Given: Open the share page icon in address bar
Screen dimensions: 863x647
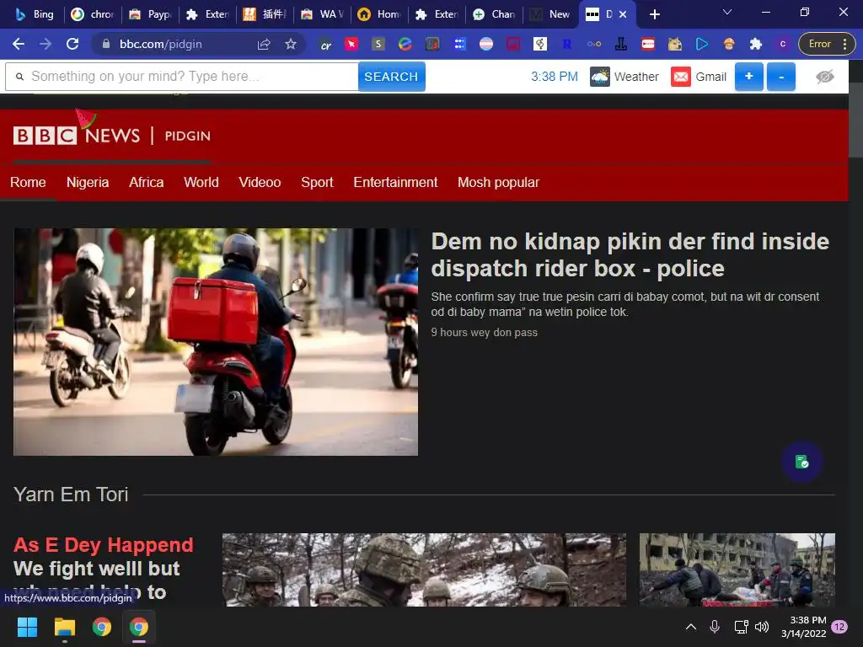Looking at the screenshot, I should coord(264,44).
